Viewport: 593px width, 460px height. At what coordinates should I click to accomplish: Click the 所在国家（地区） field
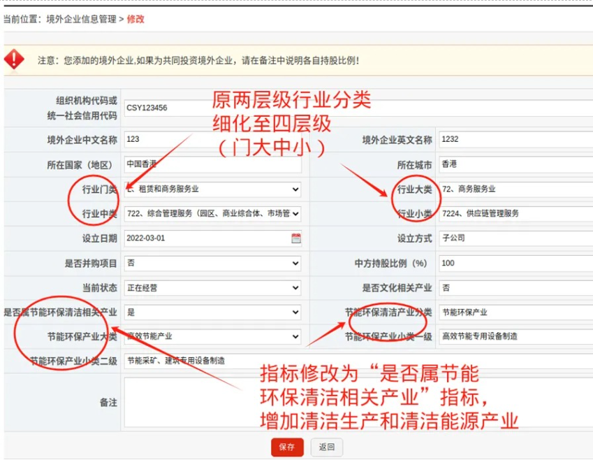[212, 165]
